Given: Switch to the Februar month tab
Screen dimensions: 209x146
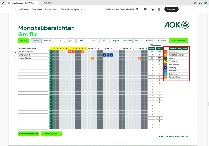Looking at the screenshot, I should click(47, 41).
